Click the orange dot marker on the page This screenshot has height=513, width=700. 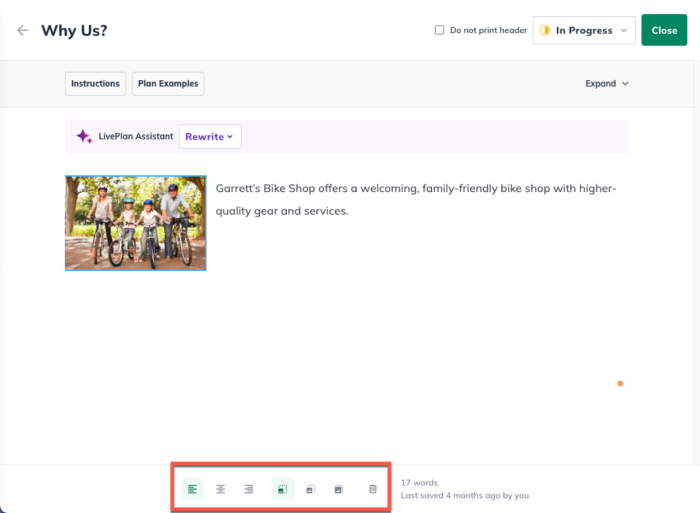(x=620, y=384)
